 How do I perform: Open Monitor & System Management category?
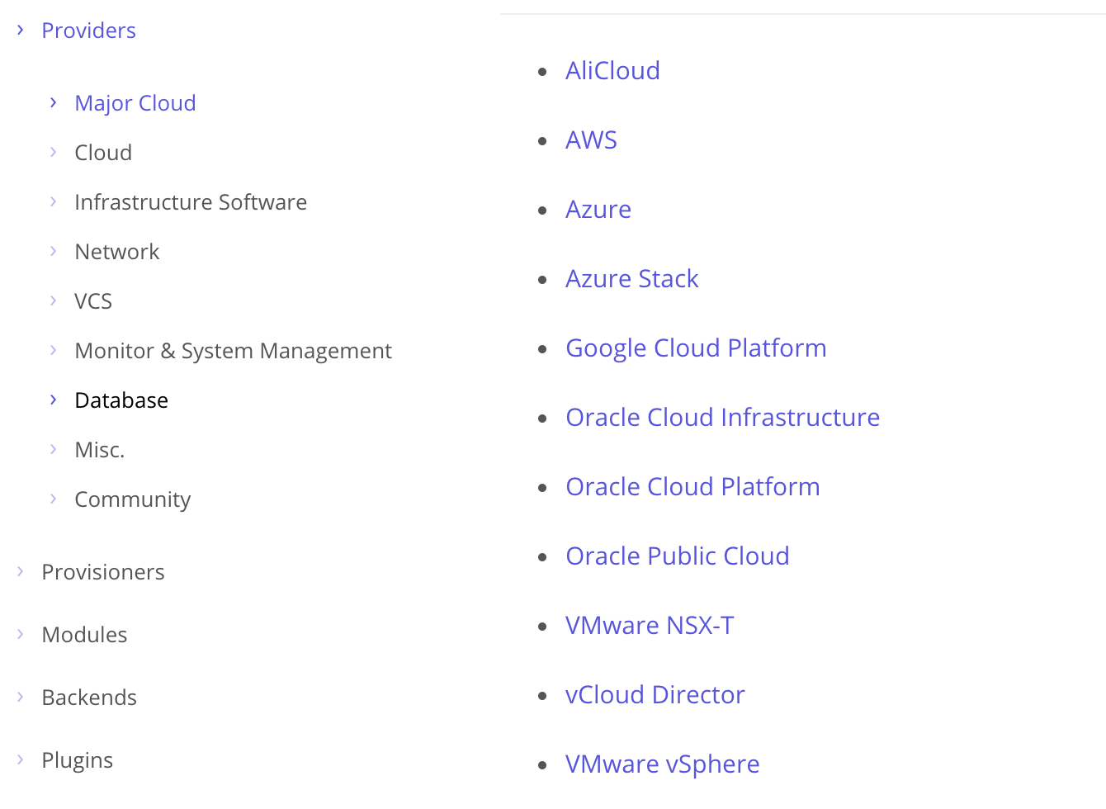pos(233,351)
